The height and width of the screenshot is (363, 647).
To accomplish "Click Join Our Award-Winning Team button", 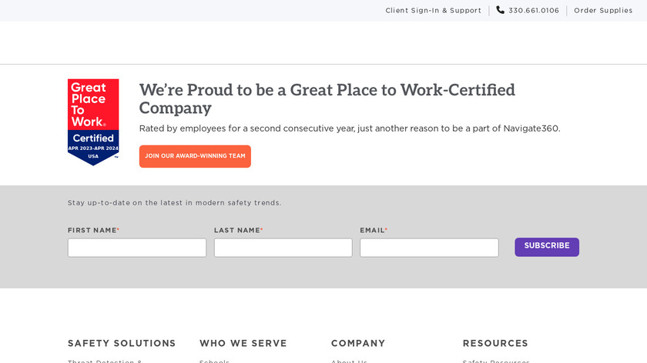I will point(195,156).
